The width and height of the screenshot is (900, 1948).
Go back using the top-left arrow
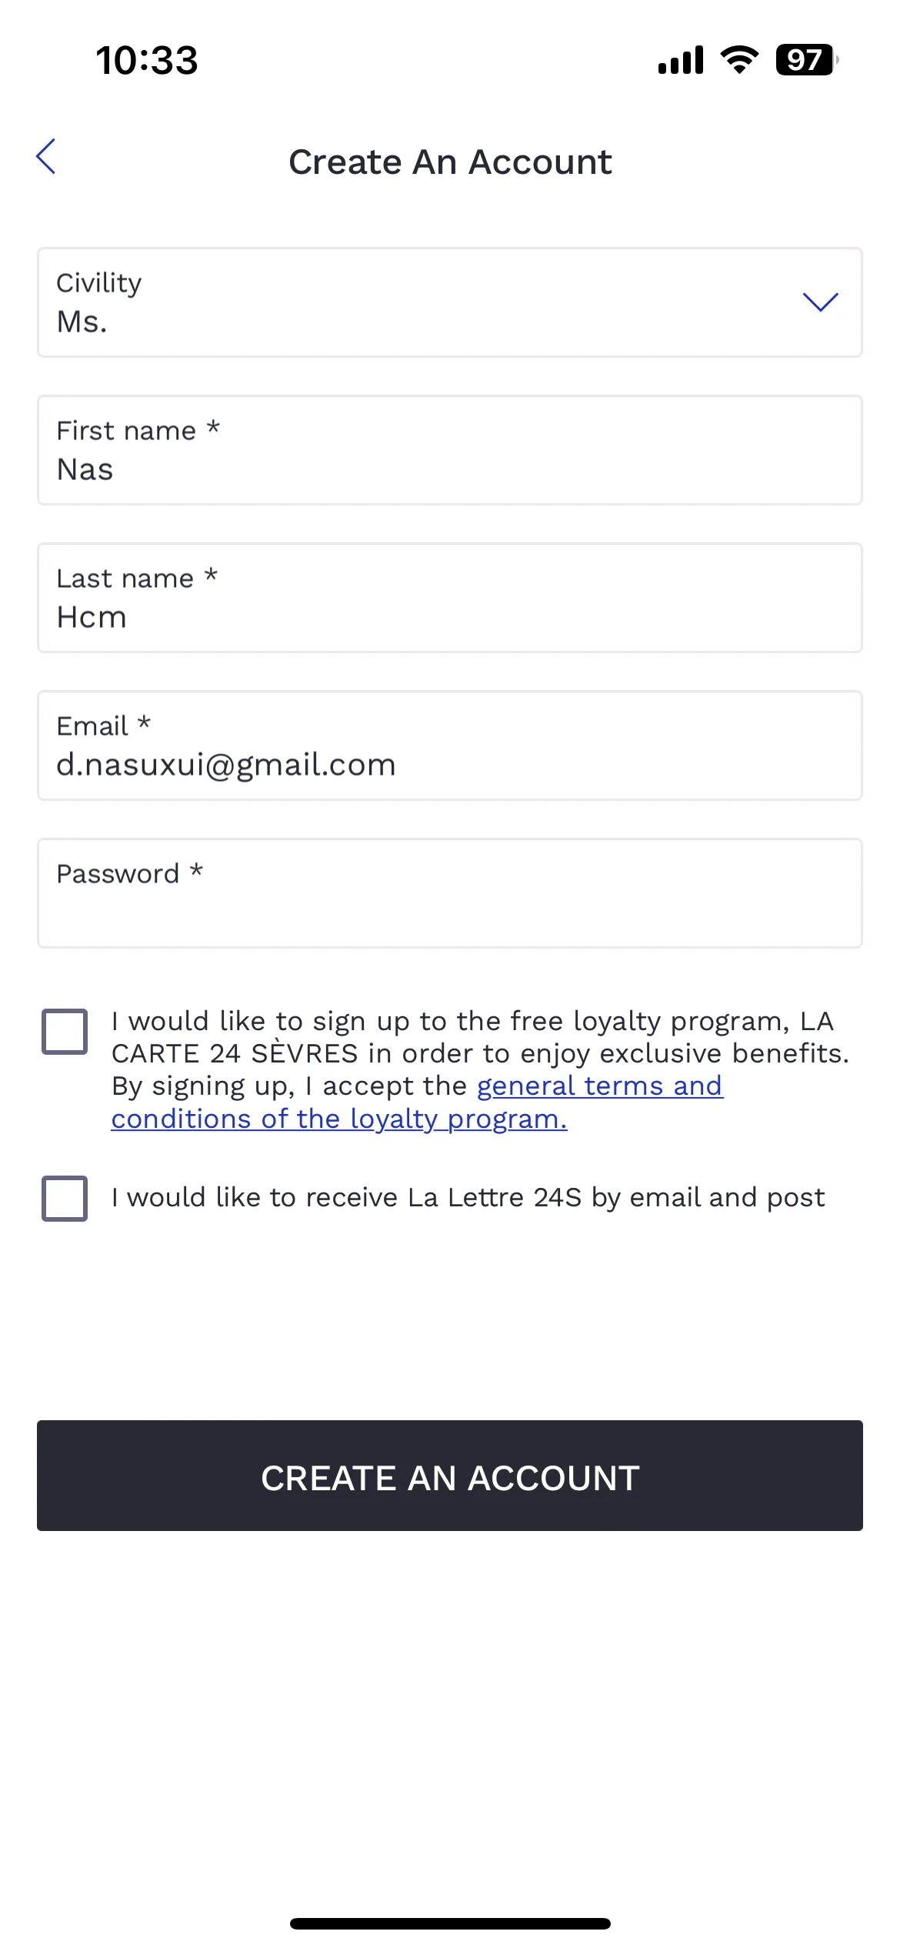click(x=46, y=157)
